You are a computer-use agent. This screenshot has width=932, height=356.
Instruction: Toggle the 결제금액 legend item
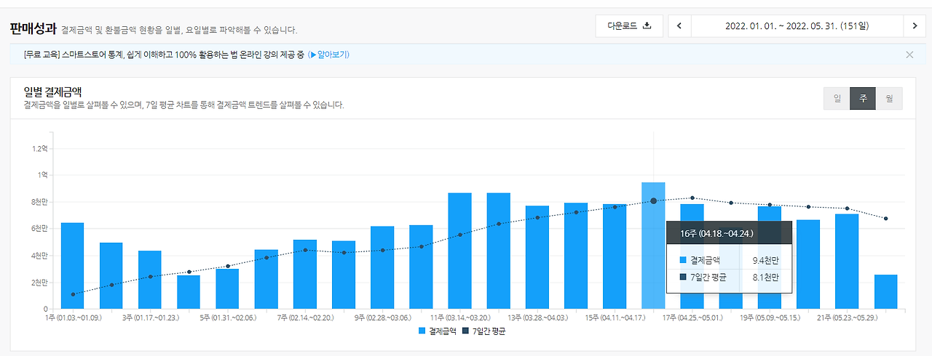tap(438, 331)
